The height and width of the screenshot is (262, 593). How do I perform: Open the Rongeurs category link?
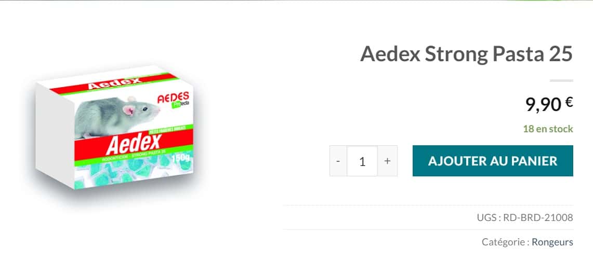click(552, 242)
